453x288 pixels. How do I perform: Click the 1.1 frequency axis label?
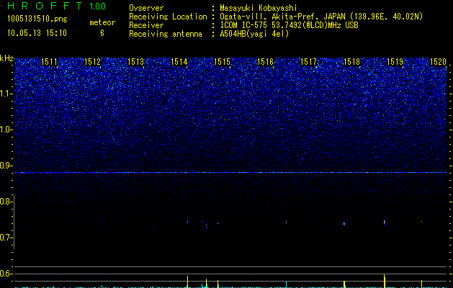pyautogui.click(x=6, y=94)
